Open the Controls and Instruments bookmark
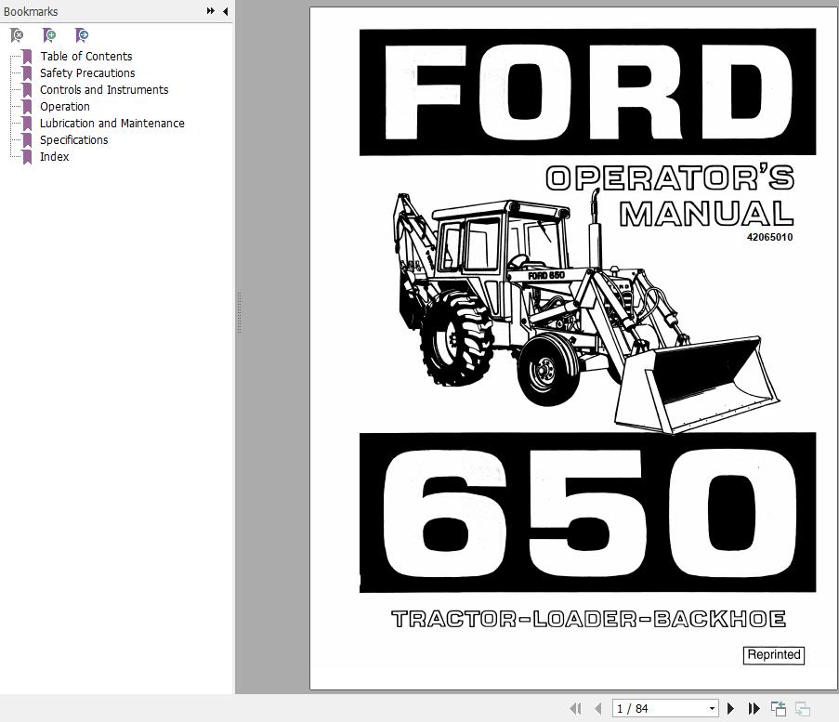The height and width of the screenshot is (722, 839). [x=103, y=89]
